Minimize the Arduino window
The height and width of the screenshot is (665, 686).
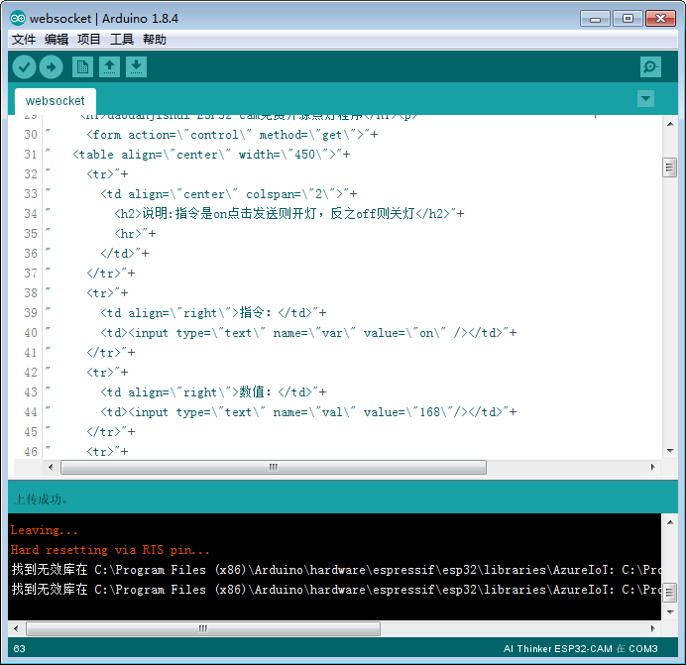pos(595,19)
